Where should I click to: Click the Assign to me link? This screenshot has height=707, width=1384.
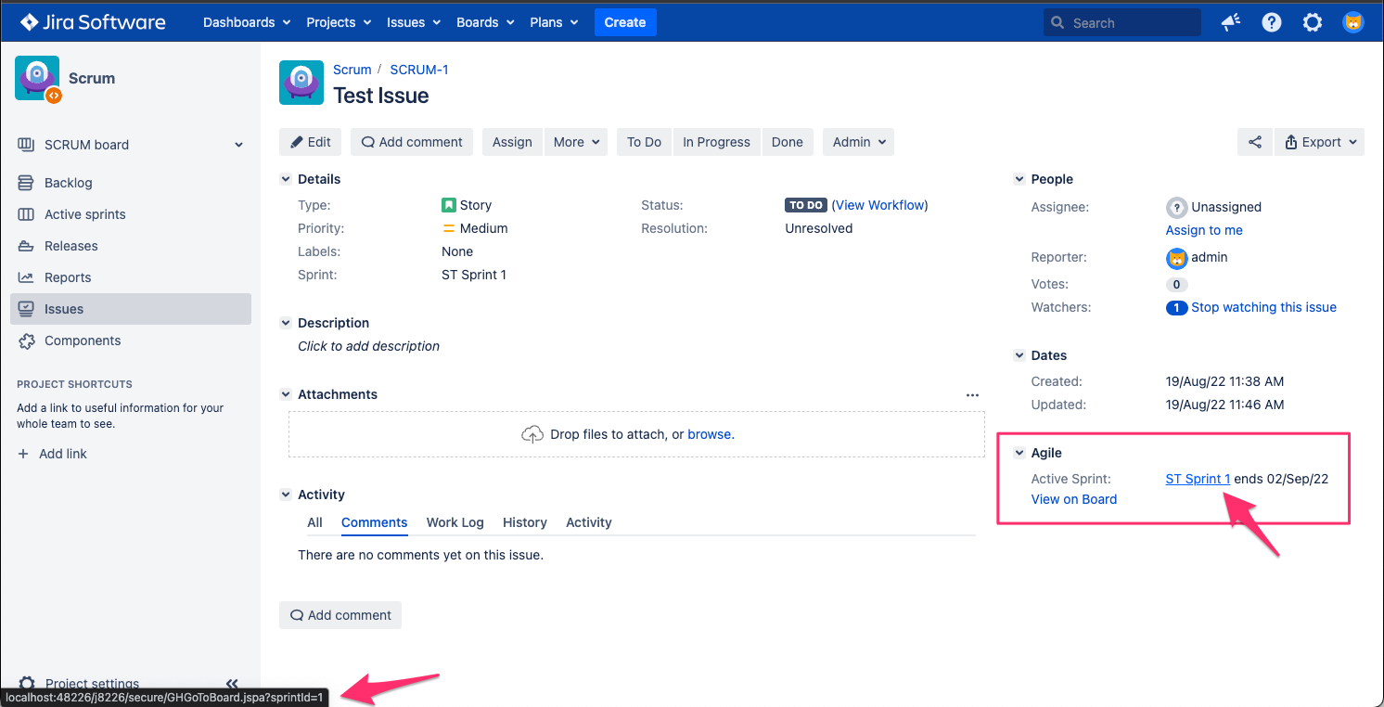(1204, 230)
